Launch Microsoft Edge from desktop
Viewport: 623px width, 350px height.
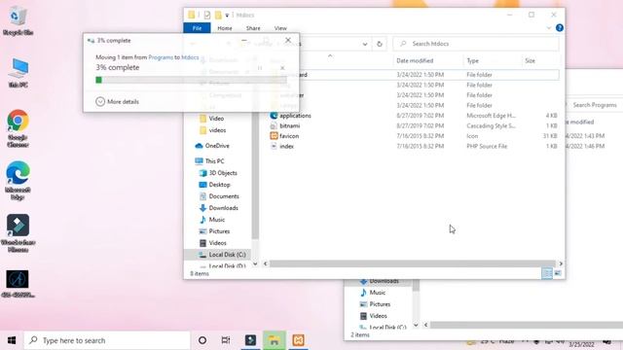tap(18, 181)
